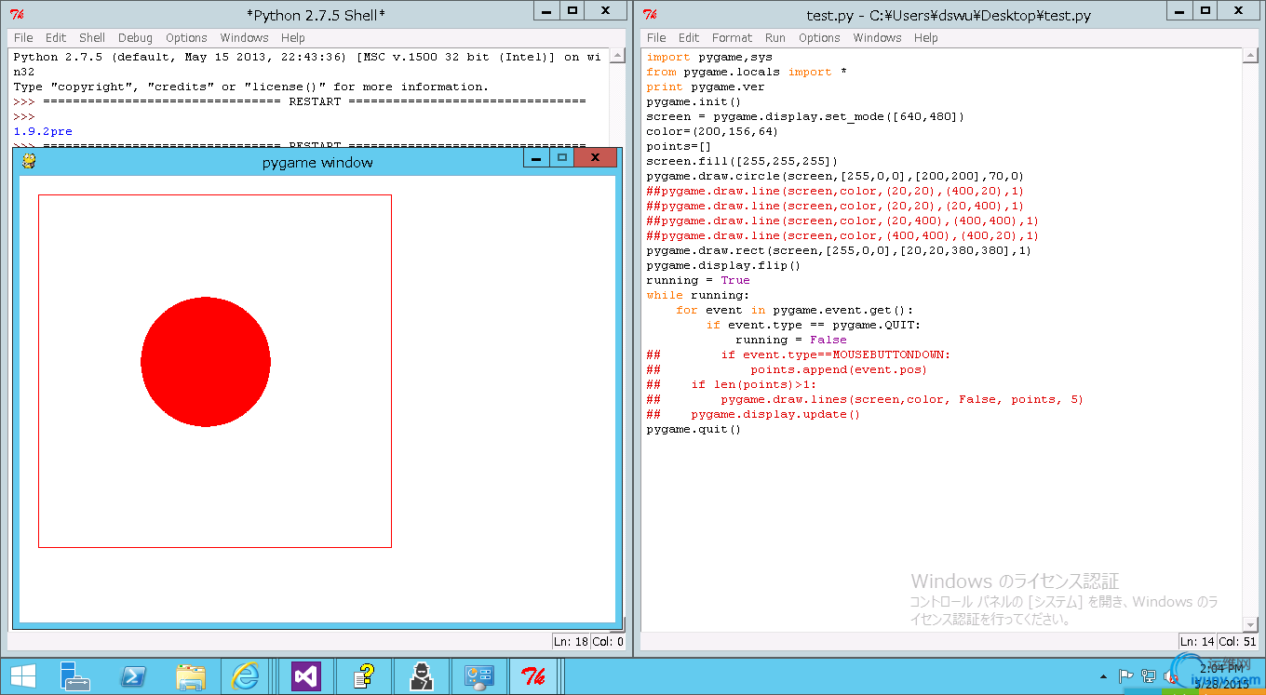Open the Edit menu in Python Shell
Screen dimensions: 1266x695
coord(56,38)
